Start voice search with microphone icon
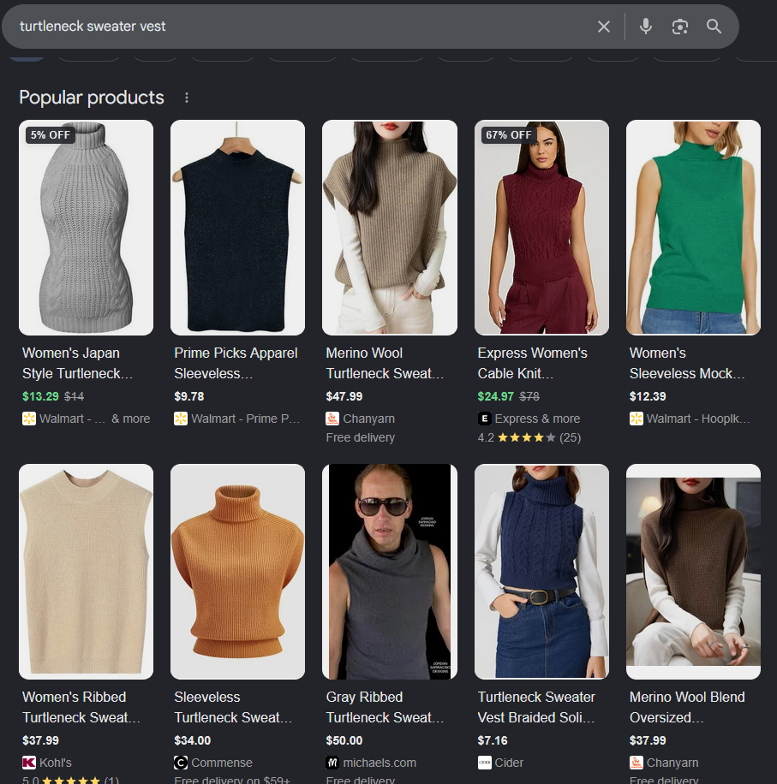 click(645, 27)
